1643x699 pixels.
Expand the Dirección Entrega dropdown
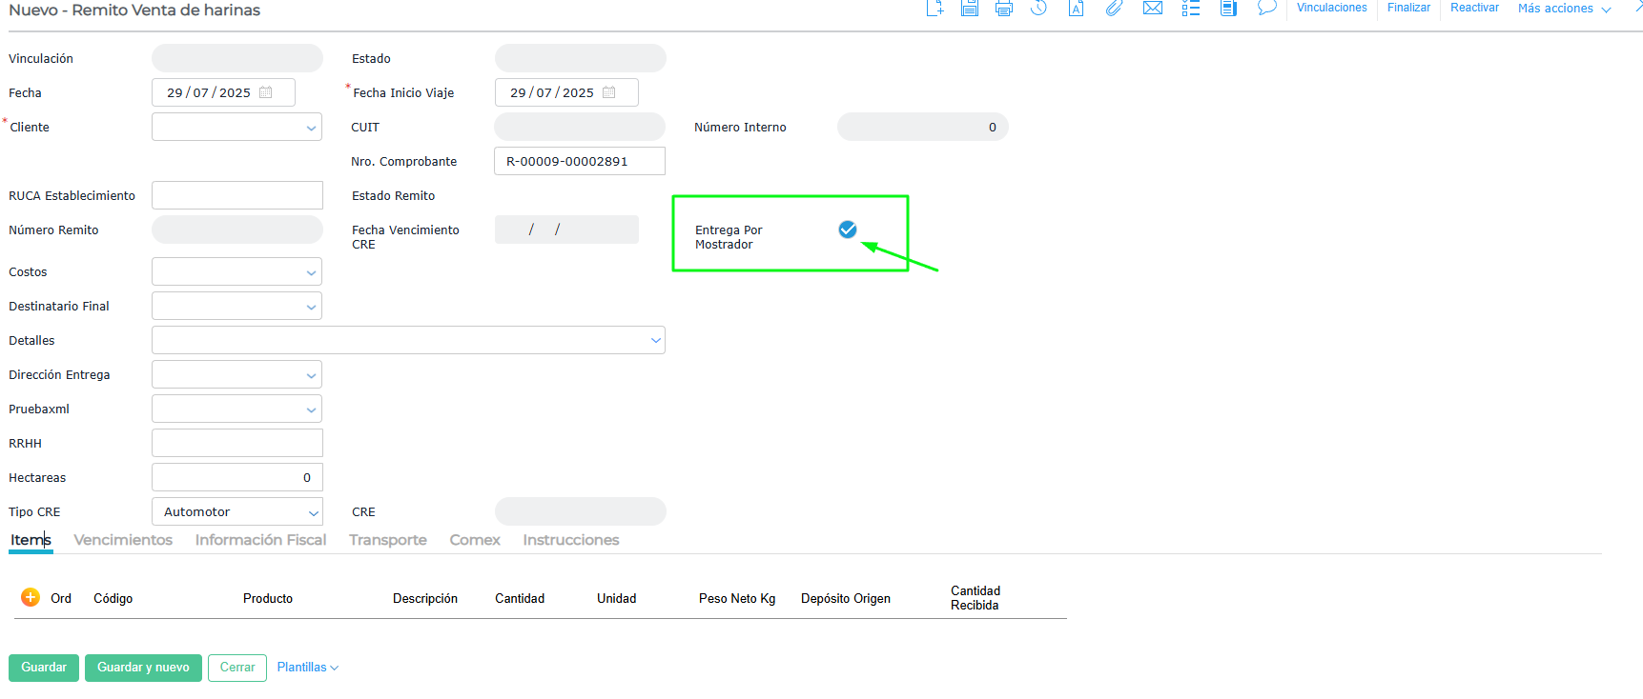point(312,375)
